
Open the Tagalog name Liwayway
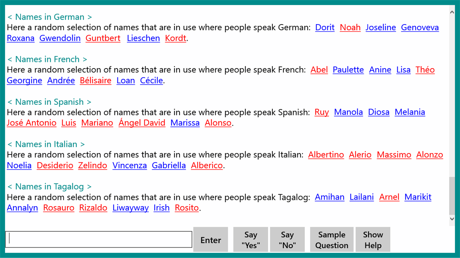[x=130, y=208]
